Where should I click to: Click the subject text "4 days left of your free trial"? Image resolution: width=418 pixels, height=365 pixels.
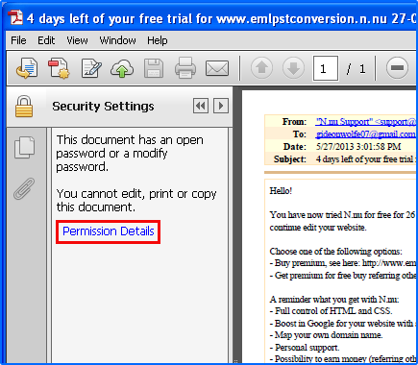pos(365,159)
